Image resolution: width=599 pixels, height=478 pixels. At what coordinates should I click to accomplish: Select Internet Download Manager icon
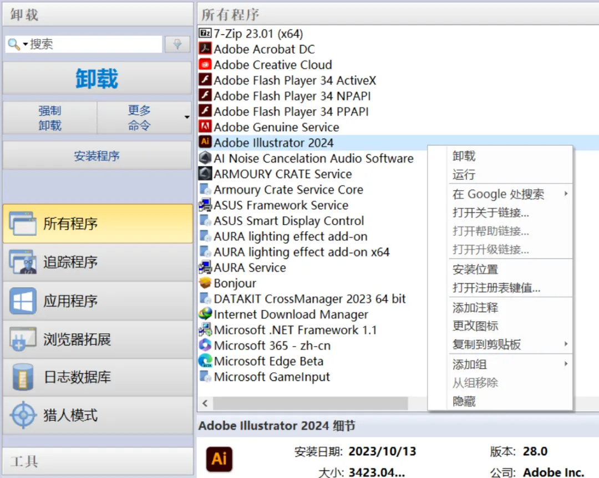[205, 314]
